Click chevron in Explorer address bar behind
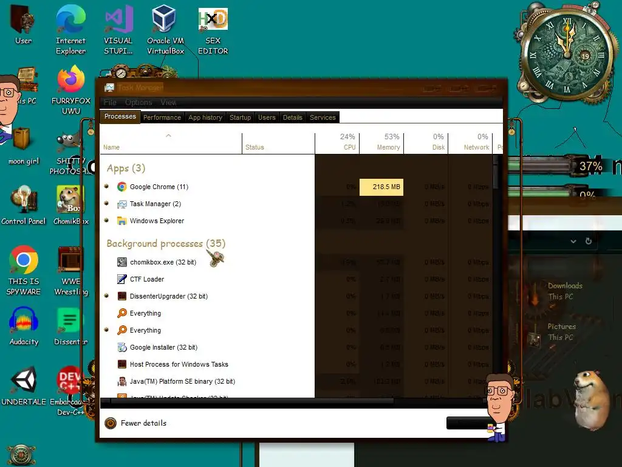Screen dimensions: 622x467 (x=573, y=241)
